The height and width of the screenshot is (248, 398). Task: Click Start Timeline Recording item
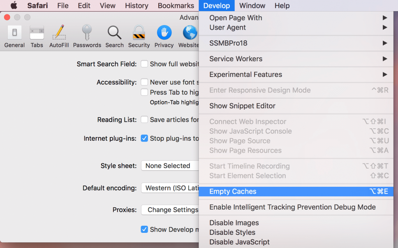point(296,166)
